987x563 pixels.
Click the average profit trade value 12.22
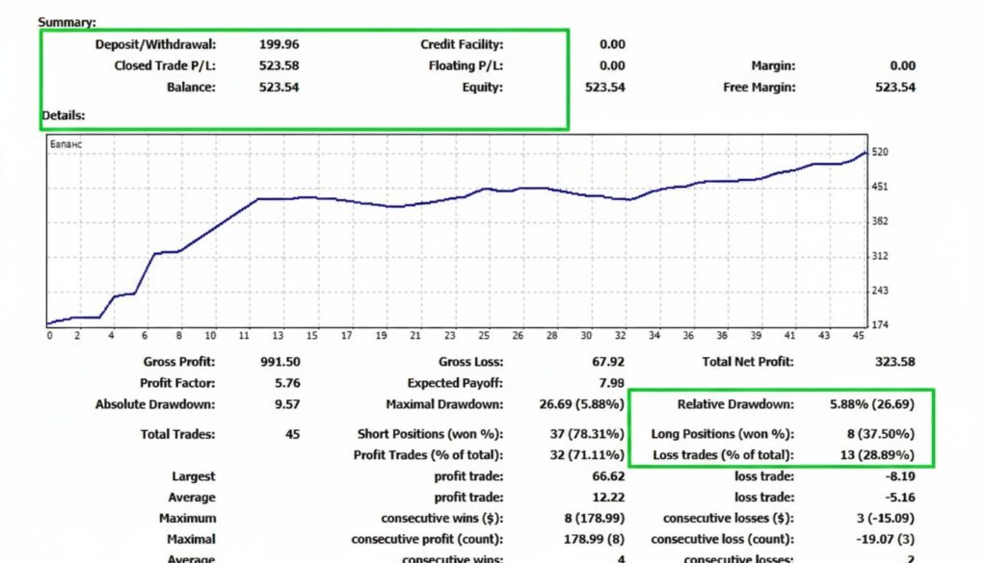(x=608, y=498)
